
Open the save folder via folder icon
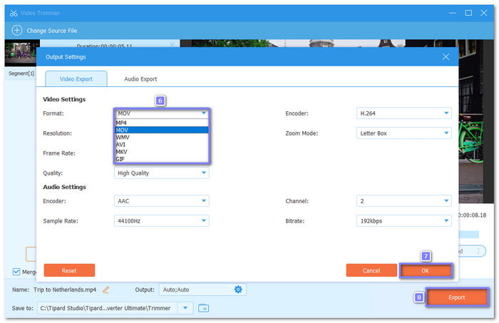click(203, 308)
